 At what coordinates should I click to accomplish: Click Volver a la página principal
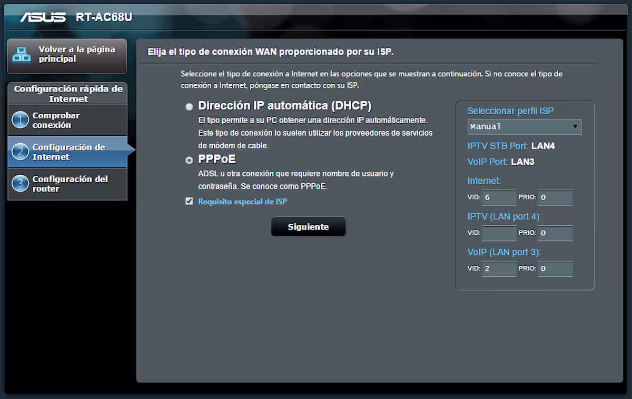click(x=67, y=55)
